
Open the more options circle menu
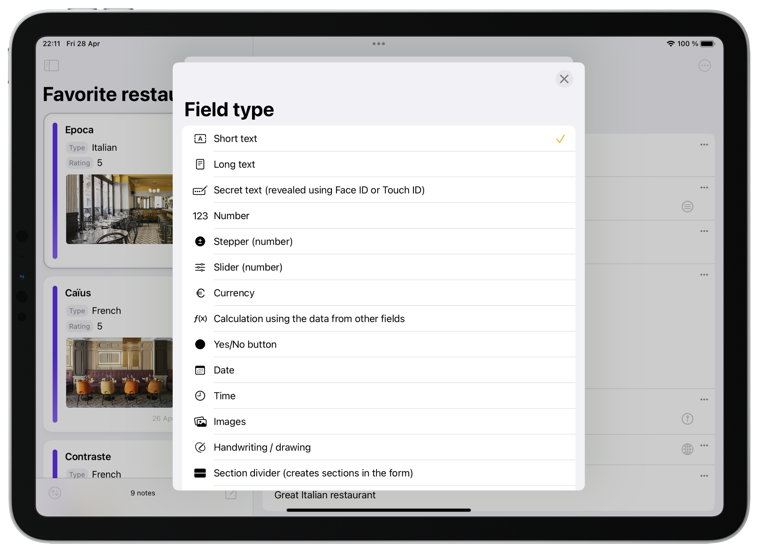click(704, 65)
